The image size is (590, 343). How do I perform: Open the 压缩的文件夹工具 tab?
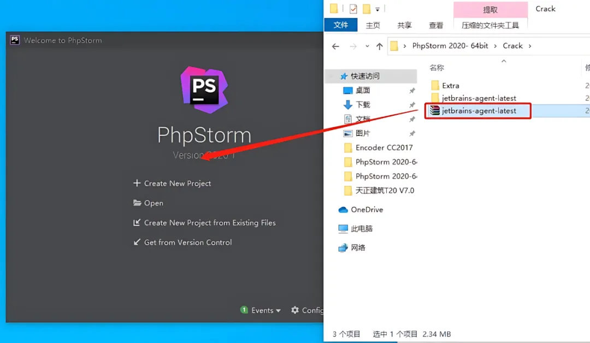pos(490,25)
